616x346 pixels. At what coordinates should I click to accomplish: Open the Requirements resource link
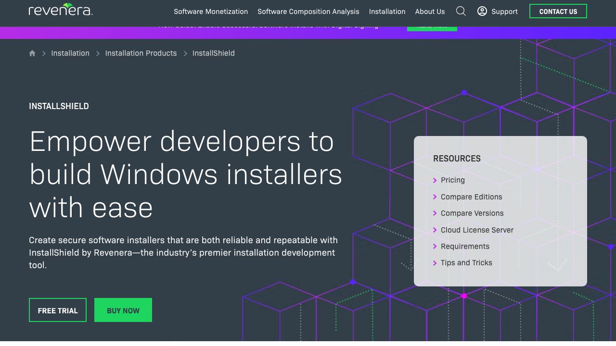pyautogui.click(x=465, y=247)
